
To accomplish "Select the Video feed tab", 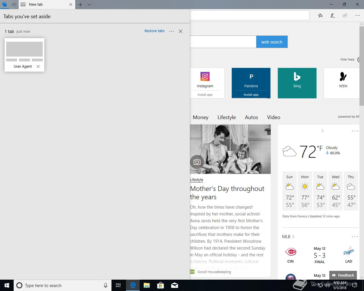I will (274, 117).
